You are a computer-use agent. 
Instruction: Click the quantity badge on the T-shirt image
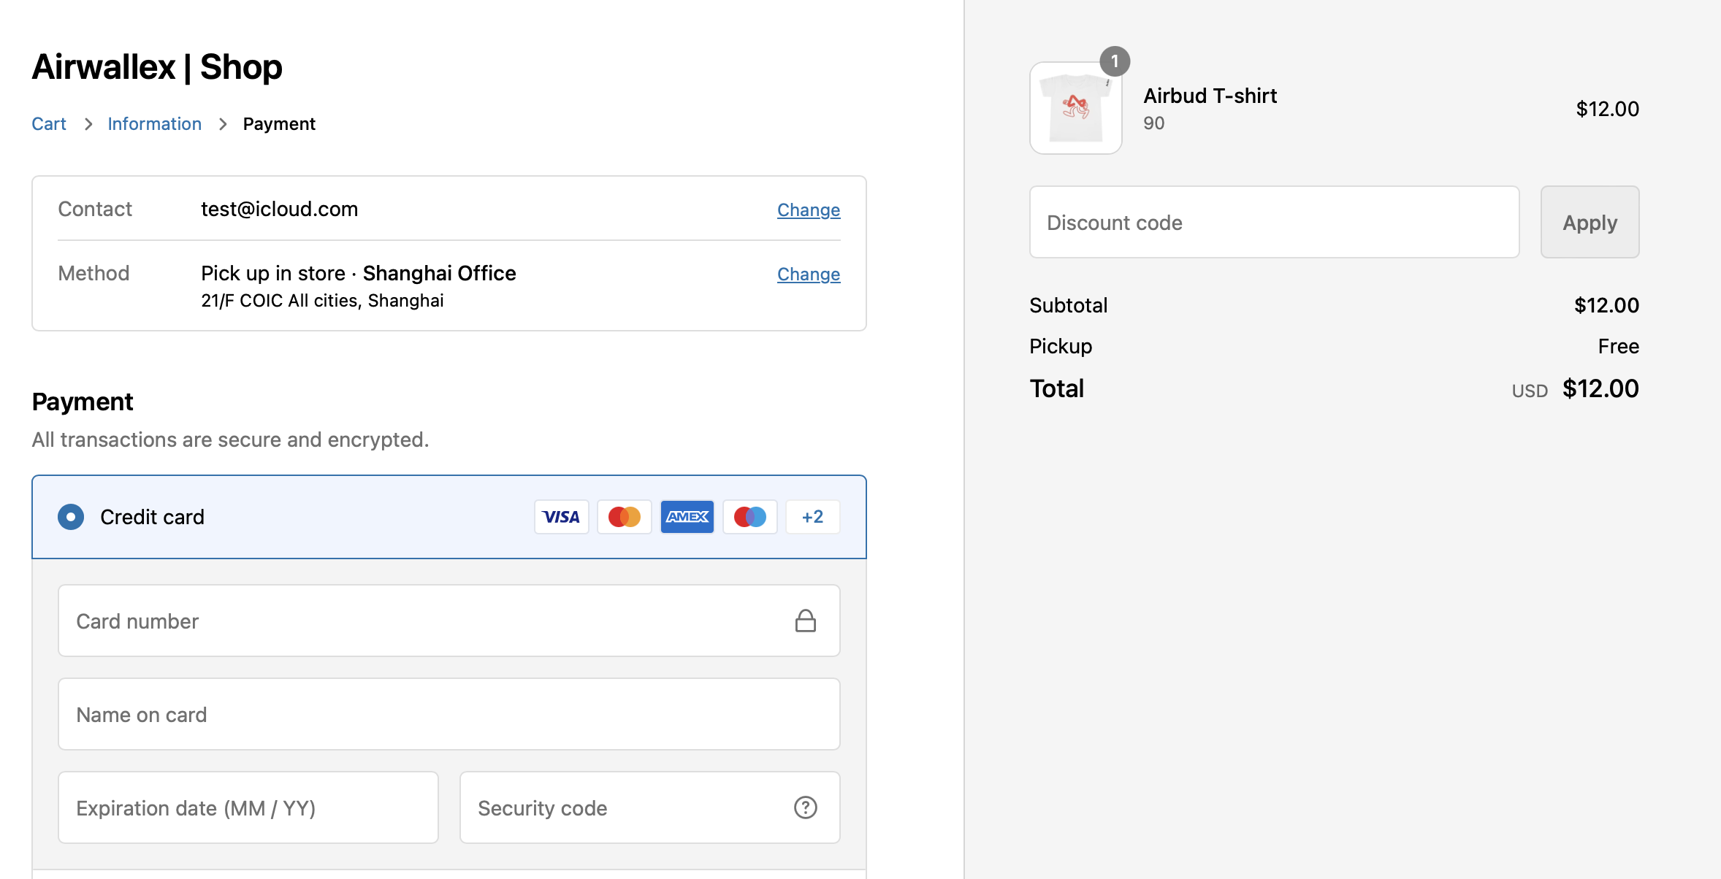(x=1115, y=61)
